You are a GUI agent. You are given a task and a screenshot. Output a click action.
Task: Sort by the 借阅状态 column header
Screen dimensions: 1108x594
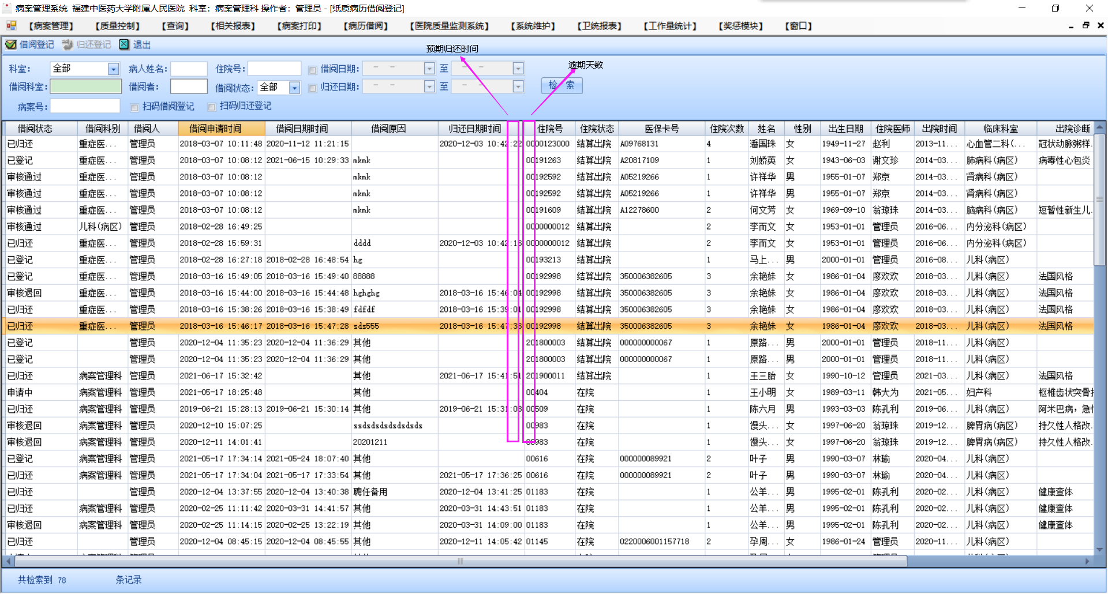click(x=40, y=129)
